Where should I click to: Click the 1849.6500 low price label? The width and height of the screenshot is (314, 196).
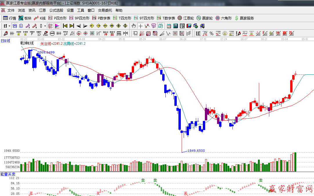click(196, 151)
